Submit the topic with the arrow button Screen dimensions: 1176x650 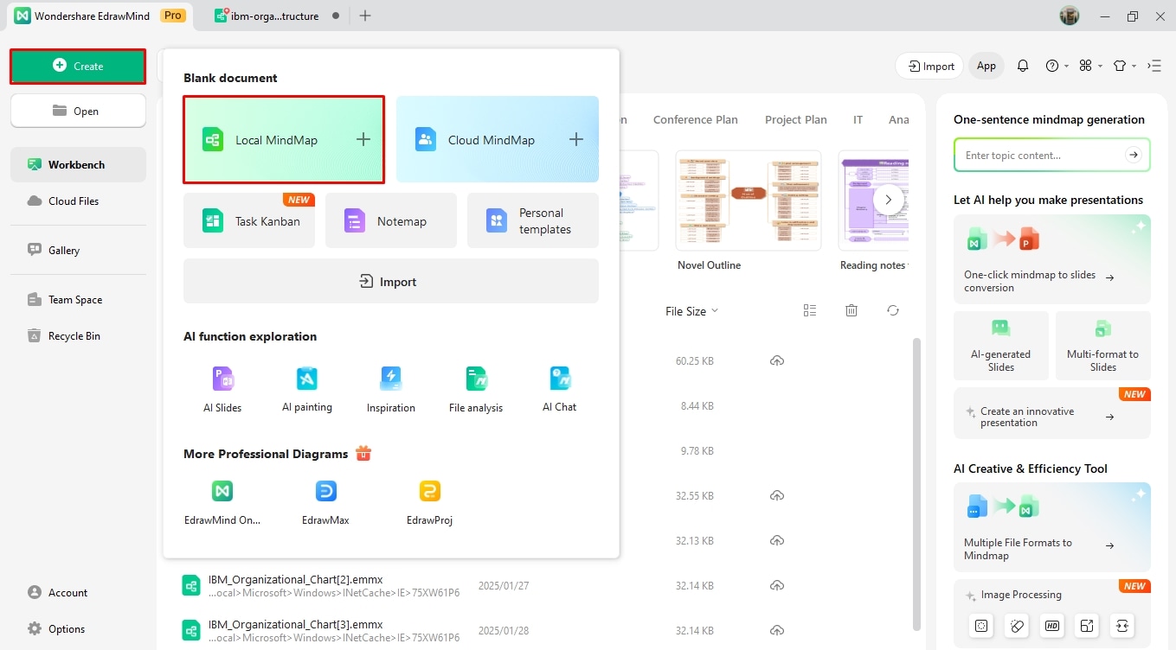[1133, 155]
